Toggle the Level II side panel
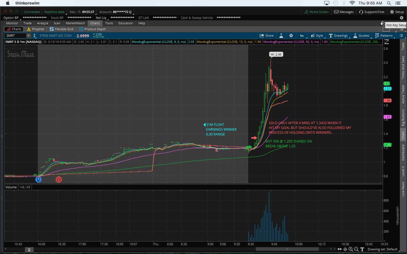Image resolution: width=407 pixels, height=254 pixels. pos(403,171)
